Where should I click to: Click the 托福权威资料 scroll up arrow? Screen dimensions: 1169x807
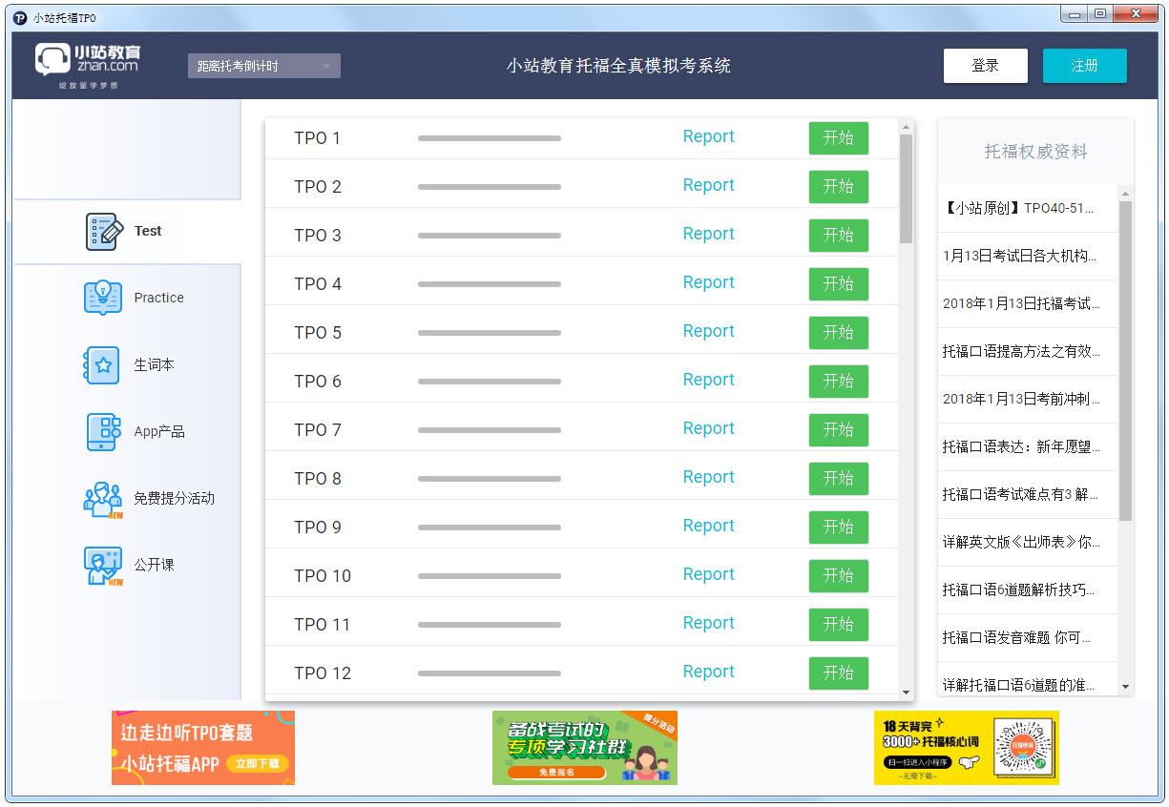pos(1126,194)
